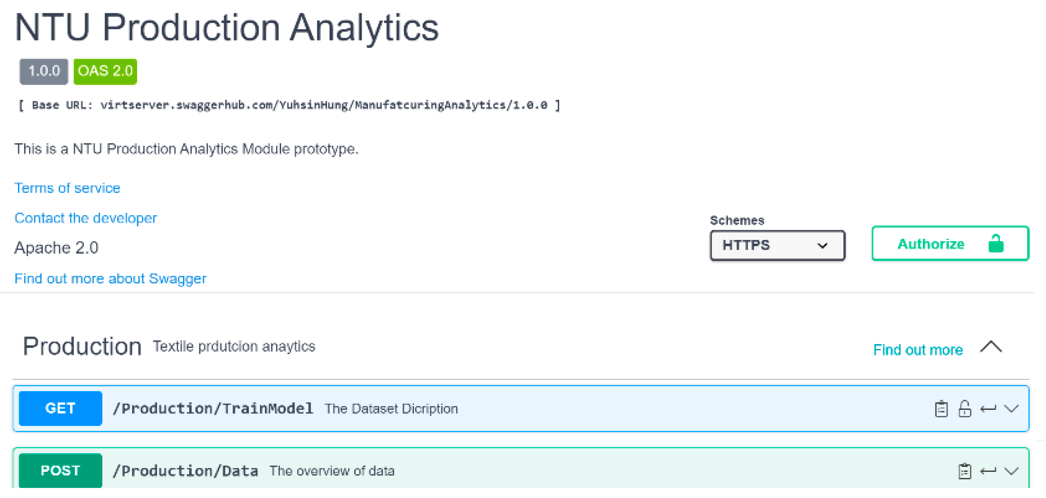Copy the GET TrainModel path clipboard icon

(x=941, y=409)
